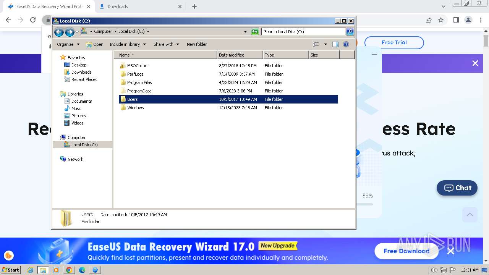The width and height of the screenshot is (489, 275).
Task: Click the Free Trial button on webpage
Action: (394, 42)
